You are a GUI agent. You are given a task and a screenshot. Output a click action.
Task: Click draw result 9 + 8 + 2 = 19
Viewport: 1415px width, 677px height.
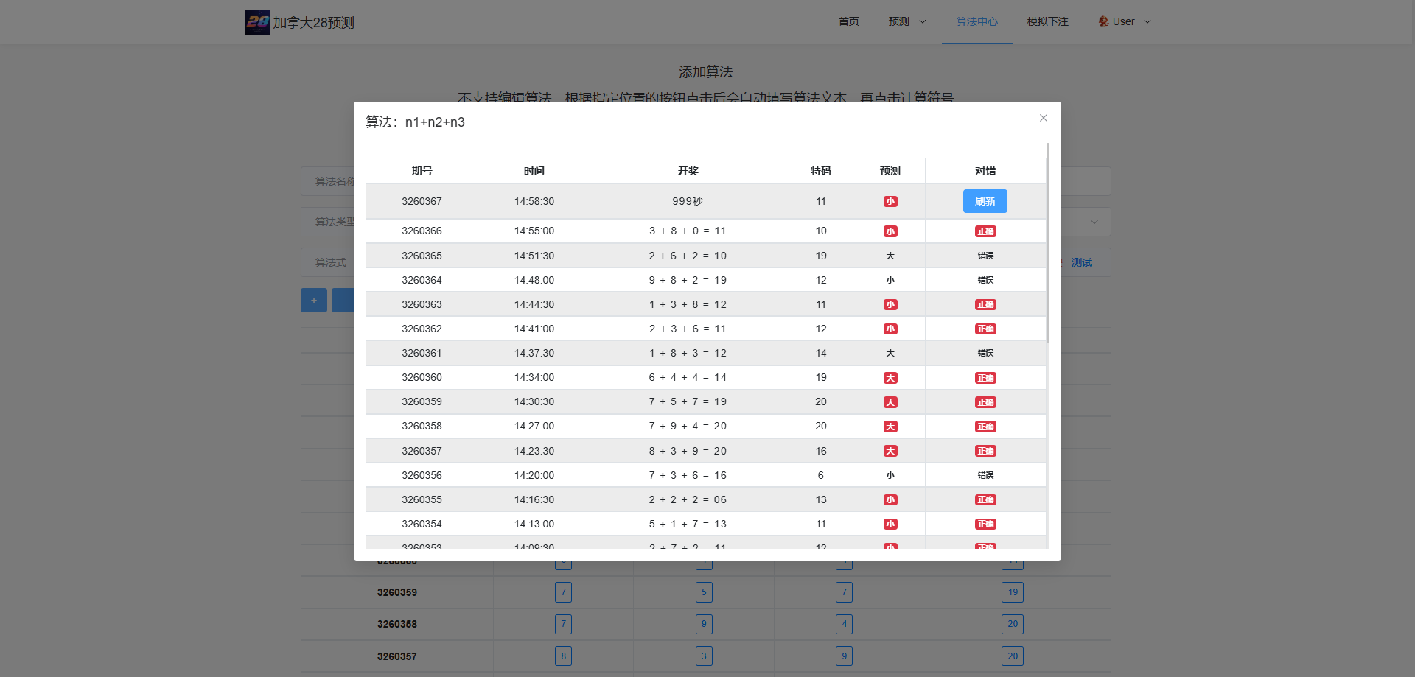688,280
